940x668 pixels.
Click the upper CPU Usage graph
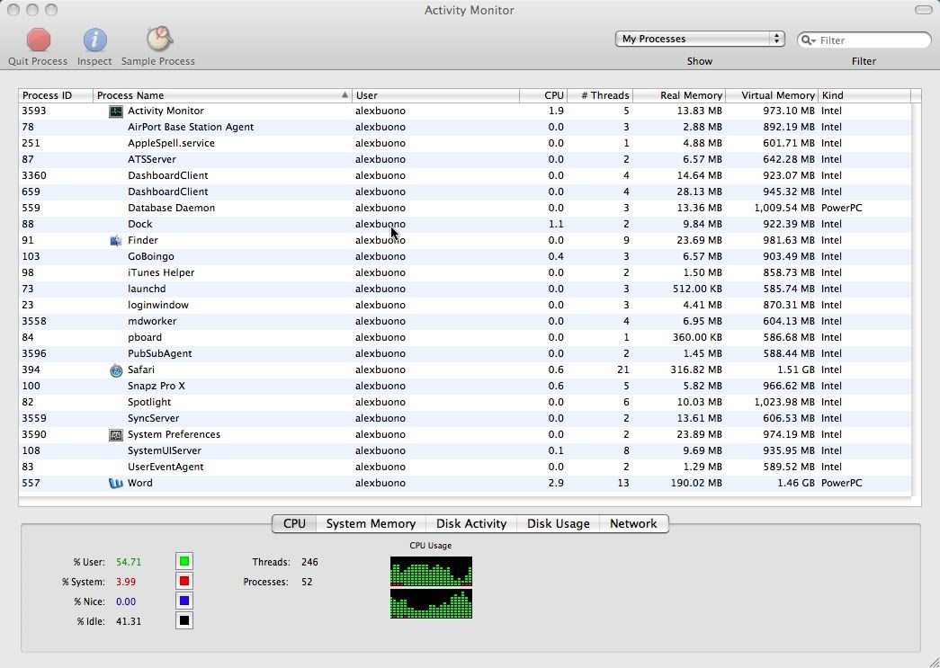[x=431, y=572]
